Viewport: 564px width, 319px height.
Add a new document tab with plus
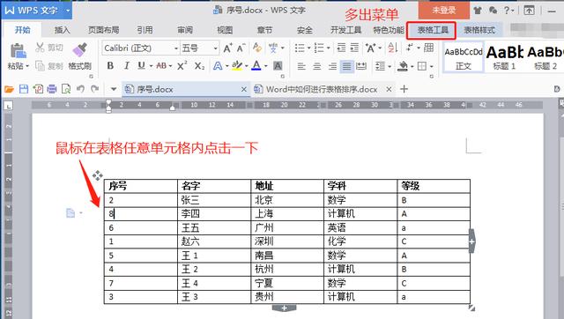point(404,89)
